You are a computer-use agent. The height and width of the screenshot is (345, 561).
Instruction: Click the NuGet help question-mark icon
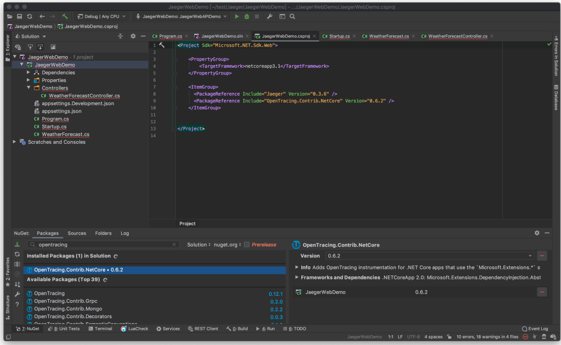click(17, 305)
